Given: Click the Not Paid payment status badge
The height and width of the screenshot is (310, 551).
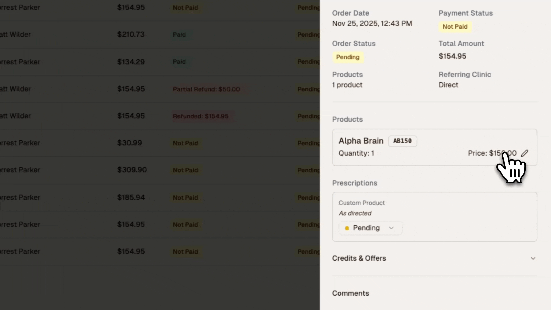Looking at the screenshot, I should (455, 27).
